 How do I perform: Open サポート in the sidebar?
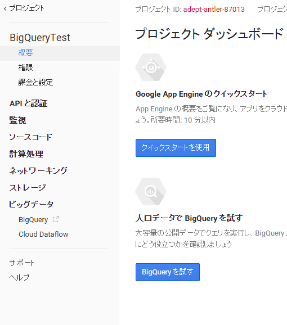pyautogui.click(x=22, y=263)
